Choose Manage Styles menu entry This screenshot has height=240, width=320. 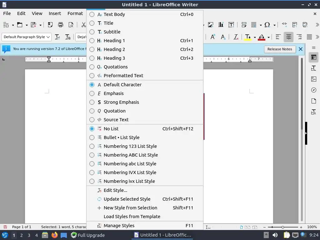coord(145,226)
